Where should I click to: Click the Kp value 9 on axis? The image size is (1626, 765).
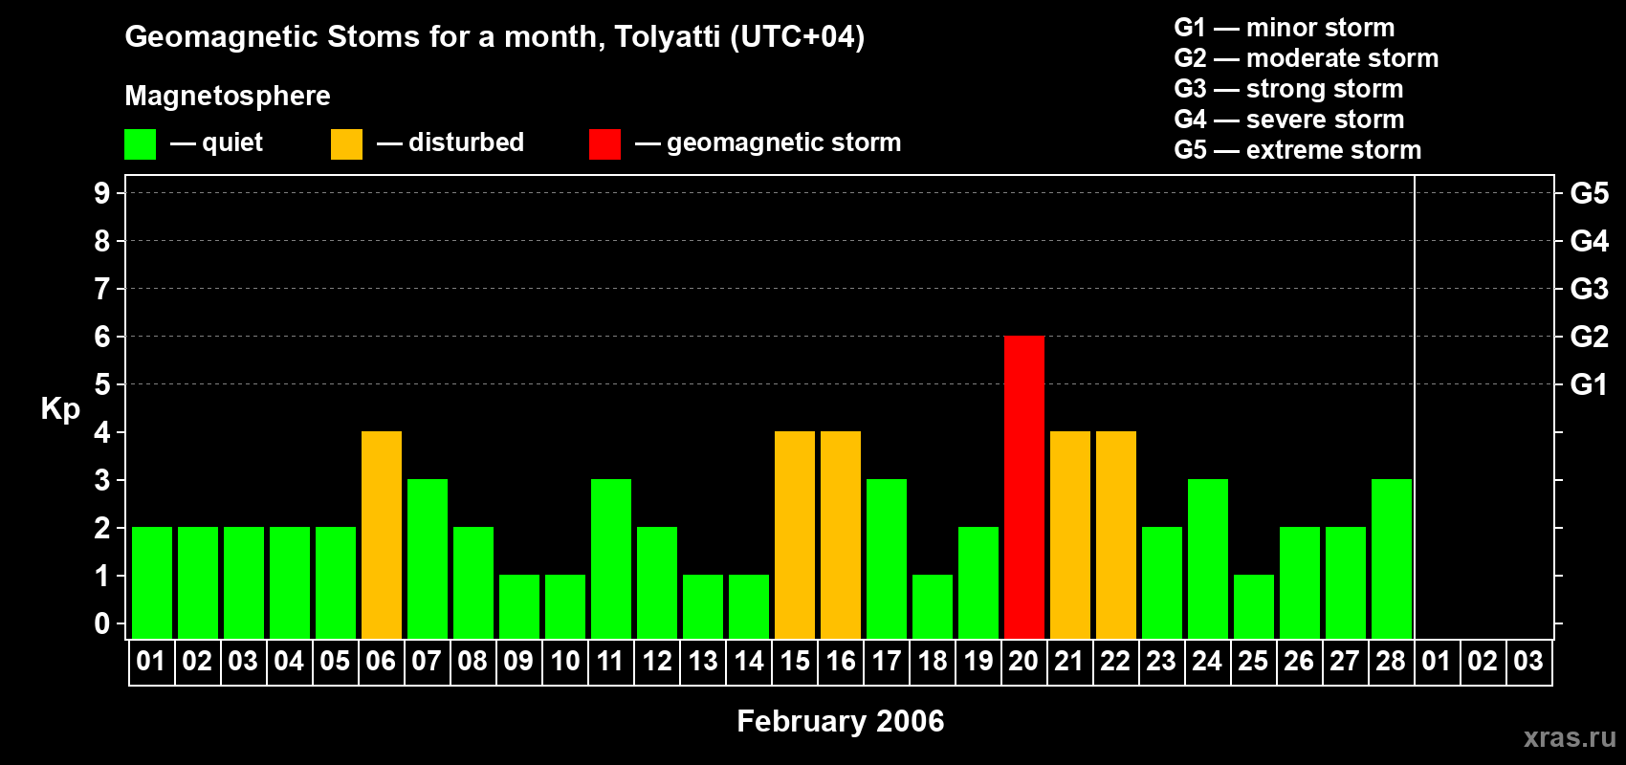point(101,193)
